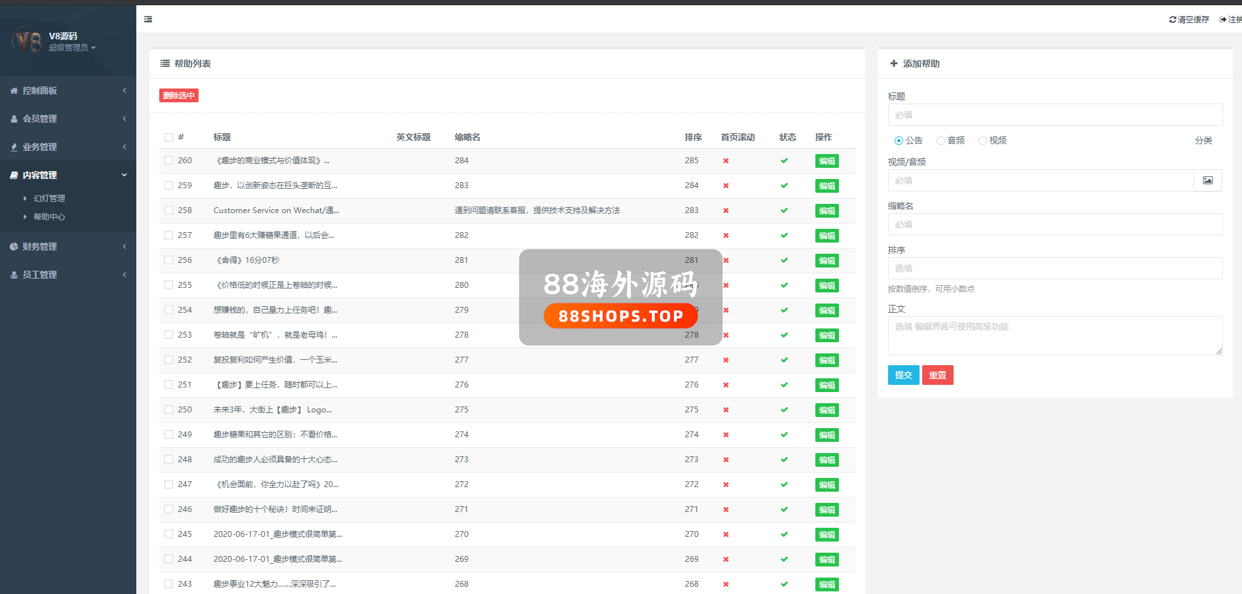Viewport: 1242px width, 594px height.
Task: Click the red X for row 250
Action: coord(726,410)
